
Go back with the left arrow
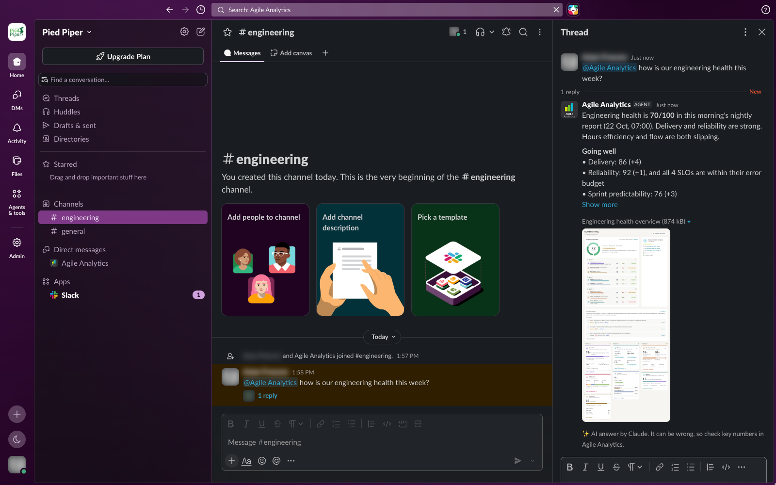170,10
